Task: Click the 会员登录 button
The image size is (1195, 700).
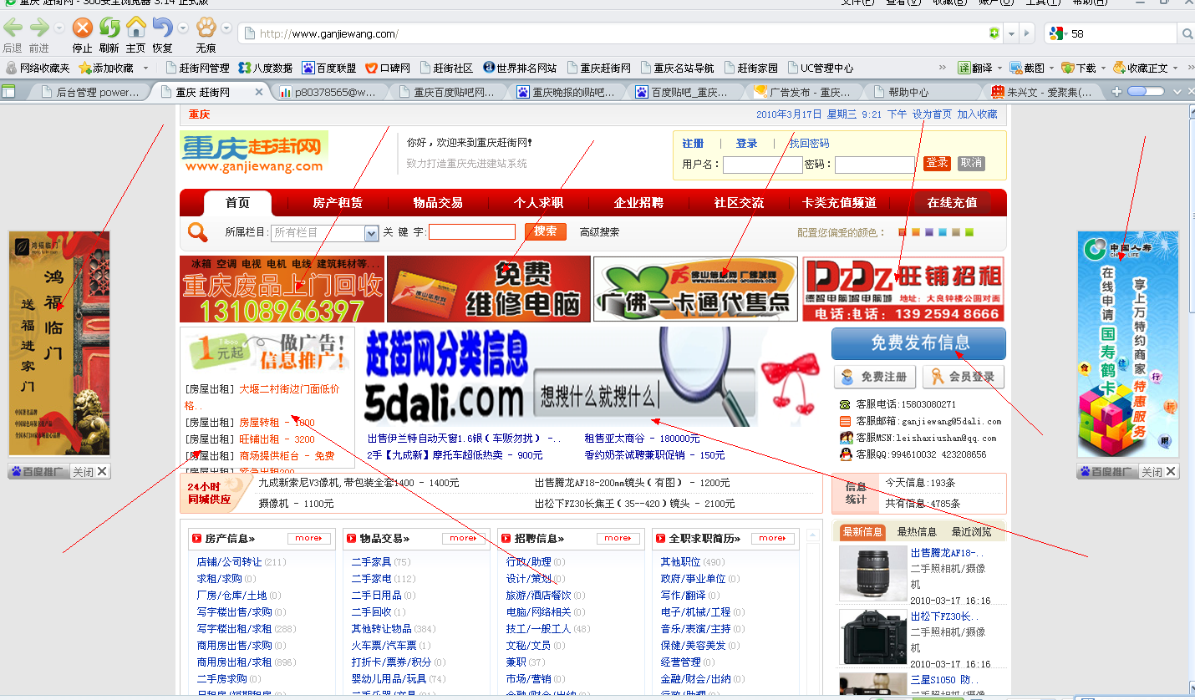Action: (964, 377)
